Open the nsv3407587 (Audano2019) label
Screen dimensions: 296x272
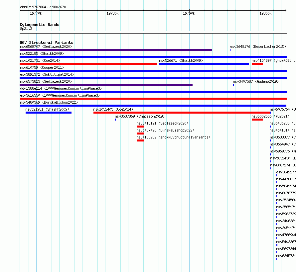pyautogui.click(x=256, y=81)
